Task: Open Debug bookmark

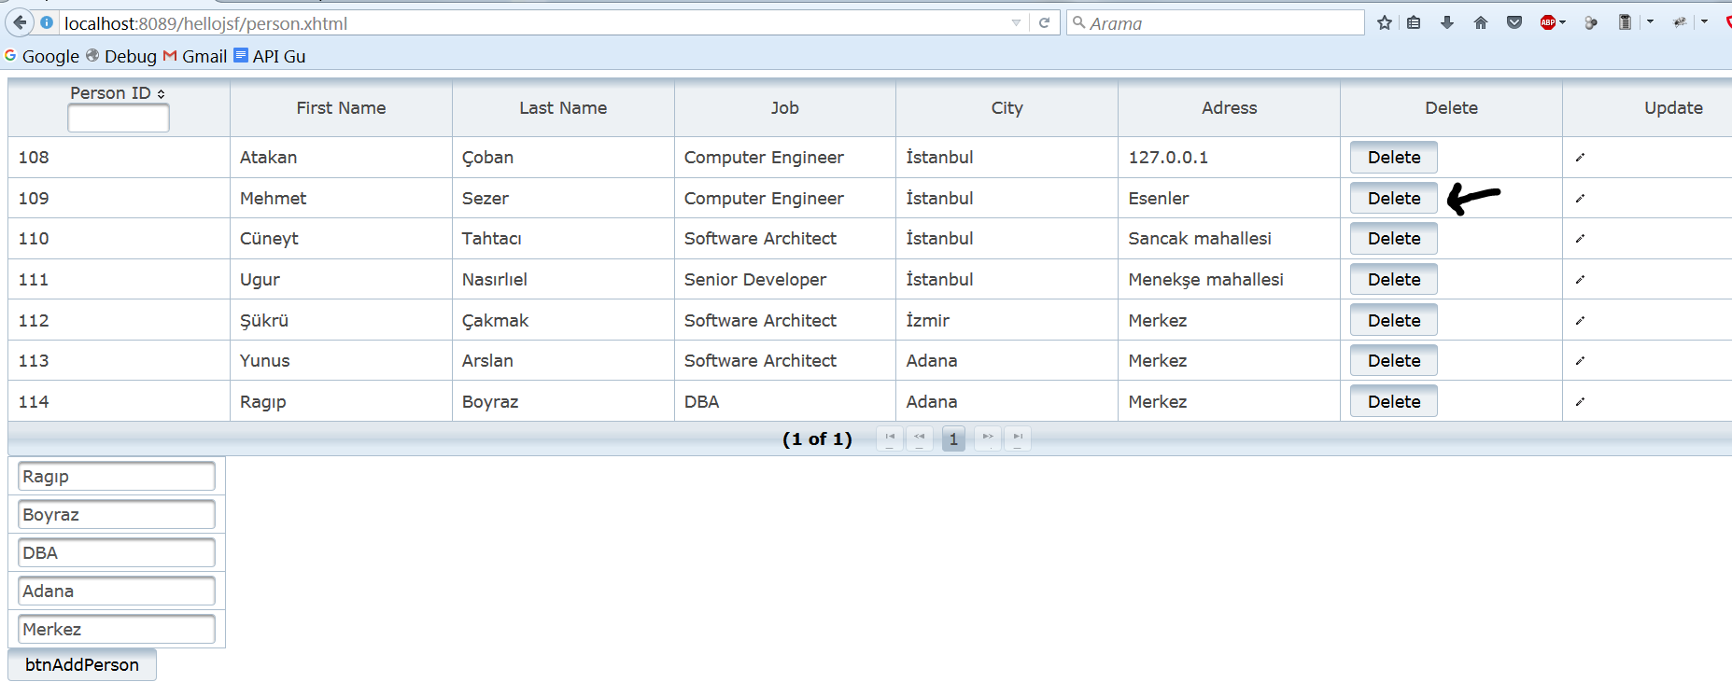Action: [x=121, y=56]
